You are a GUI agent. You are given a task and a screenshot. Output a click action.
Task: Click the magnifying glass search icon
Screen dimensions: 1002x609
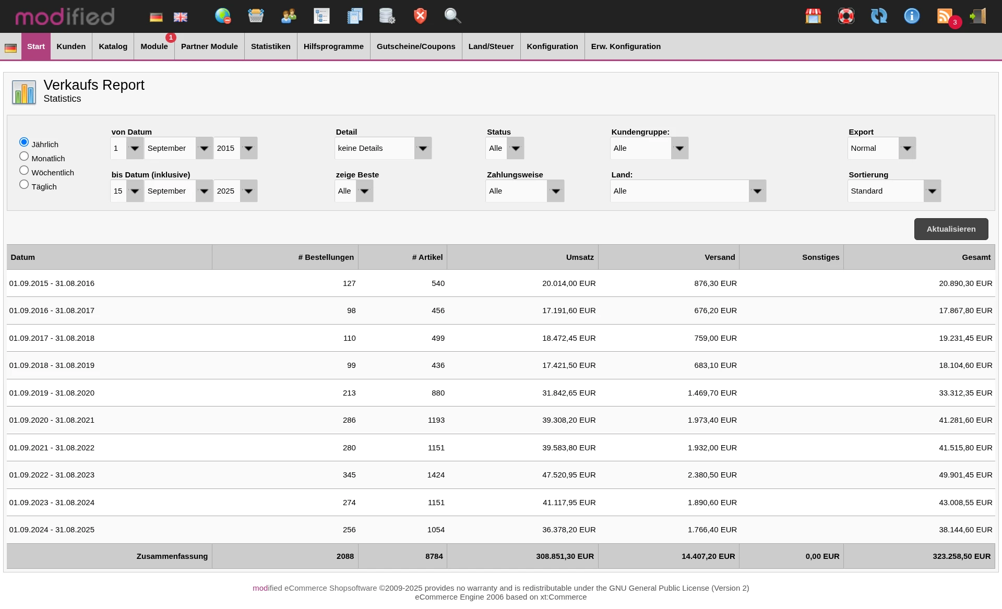[x=452, y=16]
